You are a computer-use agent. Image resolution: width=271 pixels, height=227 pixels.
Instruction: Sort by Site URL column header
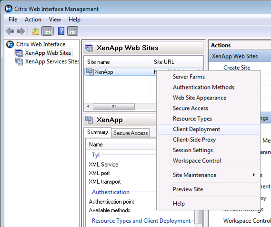tap(177, 62)
